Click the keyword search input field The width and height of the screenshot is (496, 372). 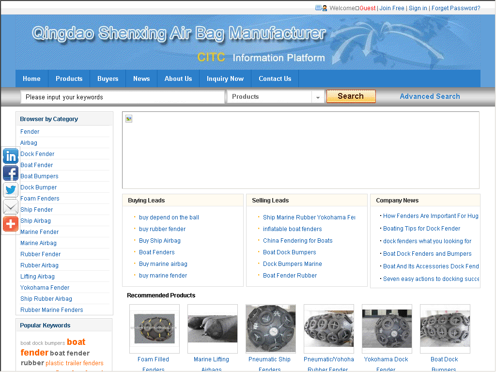pyautogui.click(x=123, y=97)
